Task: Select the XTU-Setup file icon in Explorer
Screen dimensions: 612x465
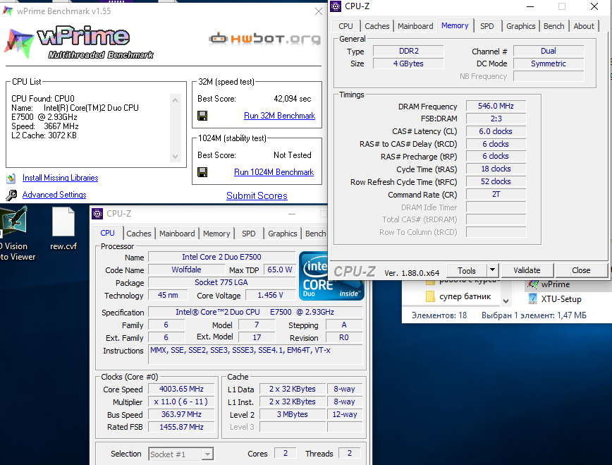Action: [532, 299]
